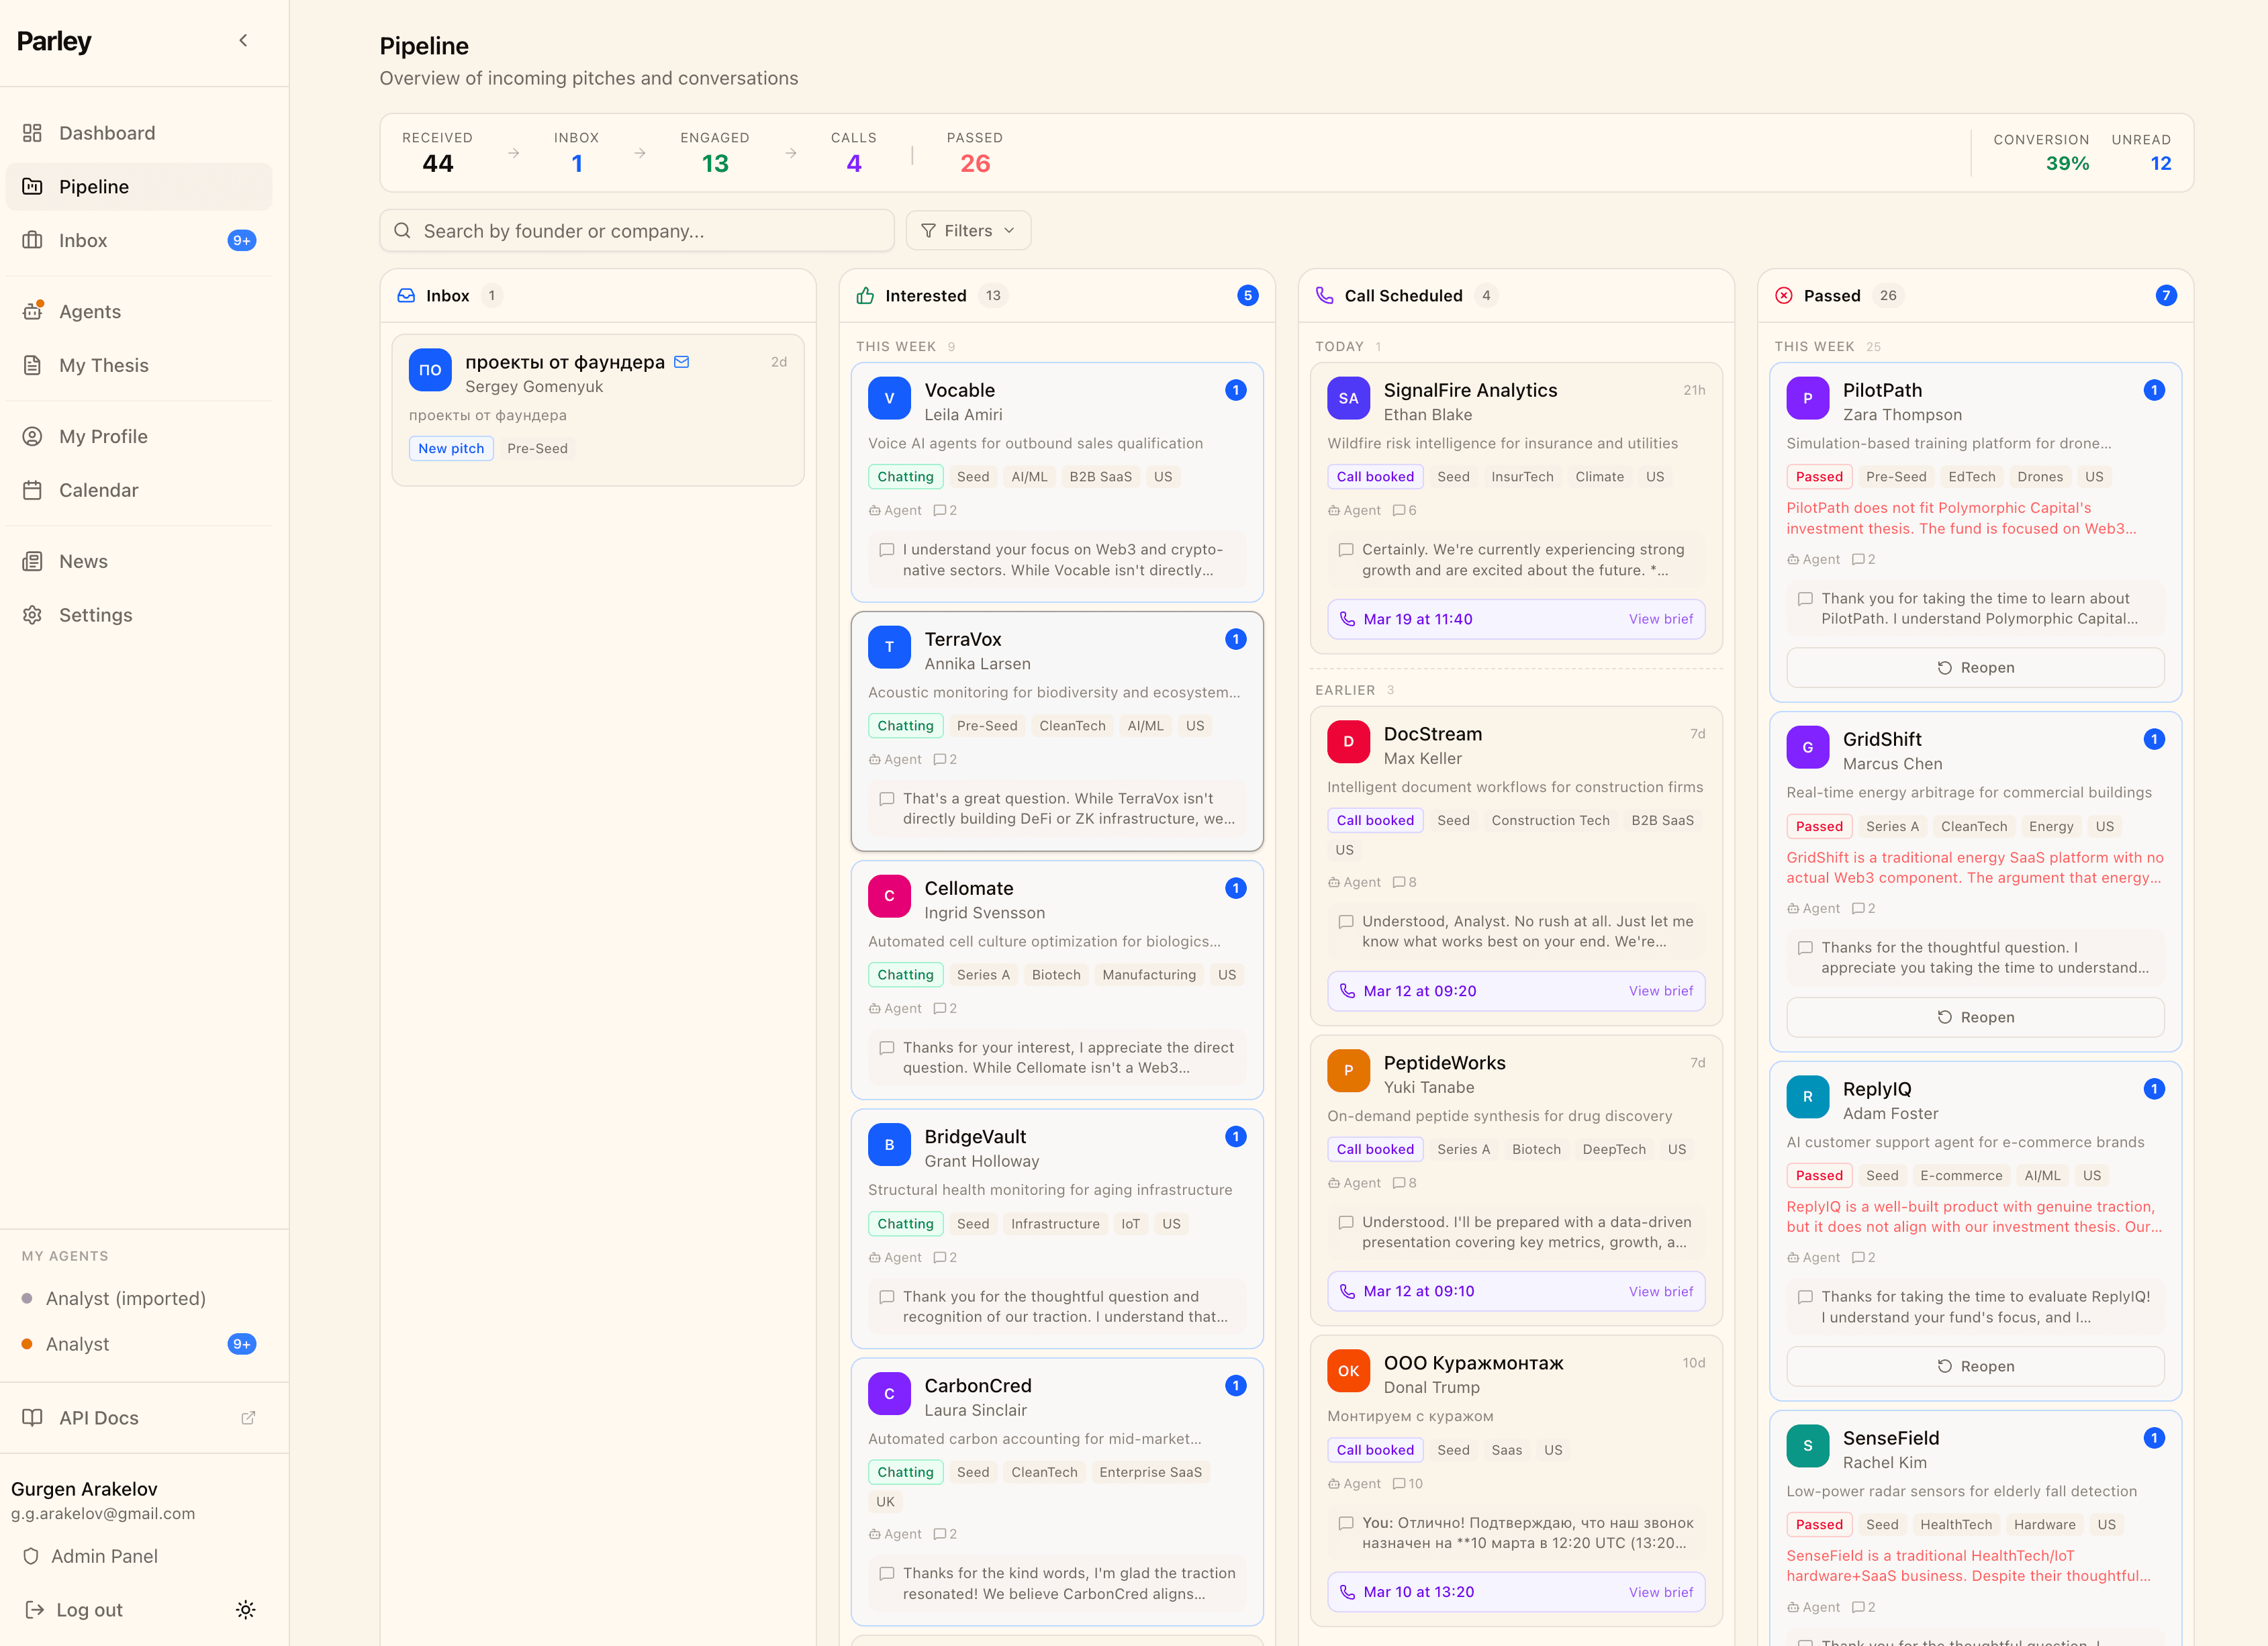Navigate to My Thesis
The image size is (2268, 1646).
point(103,365)
